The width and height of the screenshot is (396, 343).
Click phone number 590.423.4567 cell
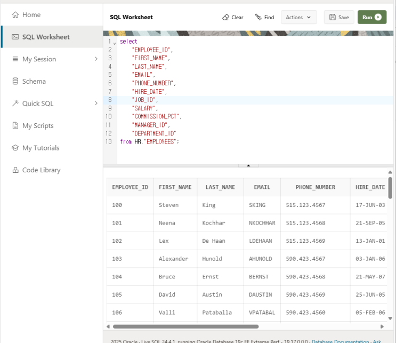(x=315, y=259)
